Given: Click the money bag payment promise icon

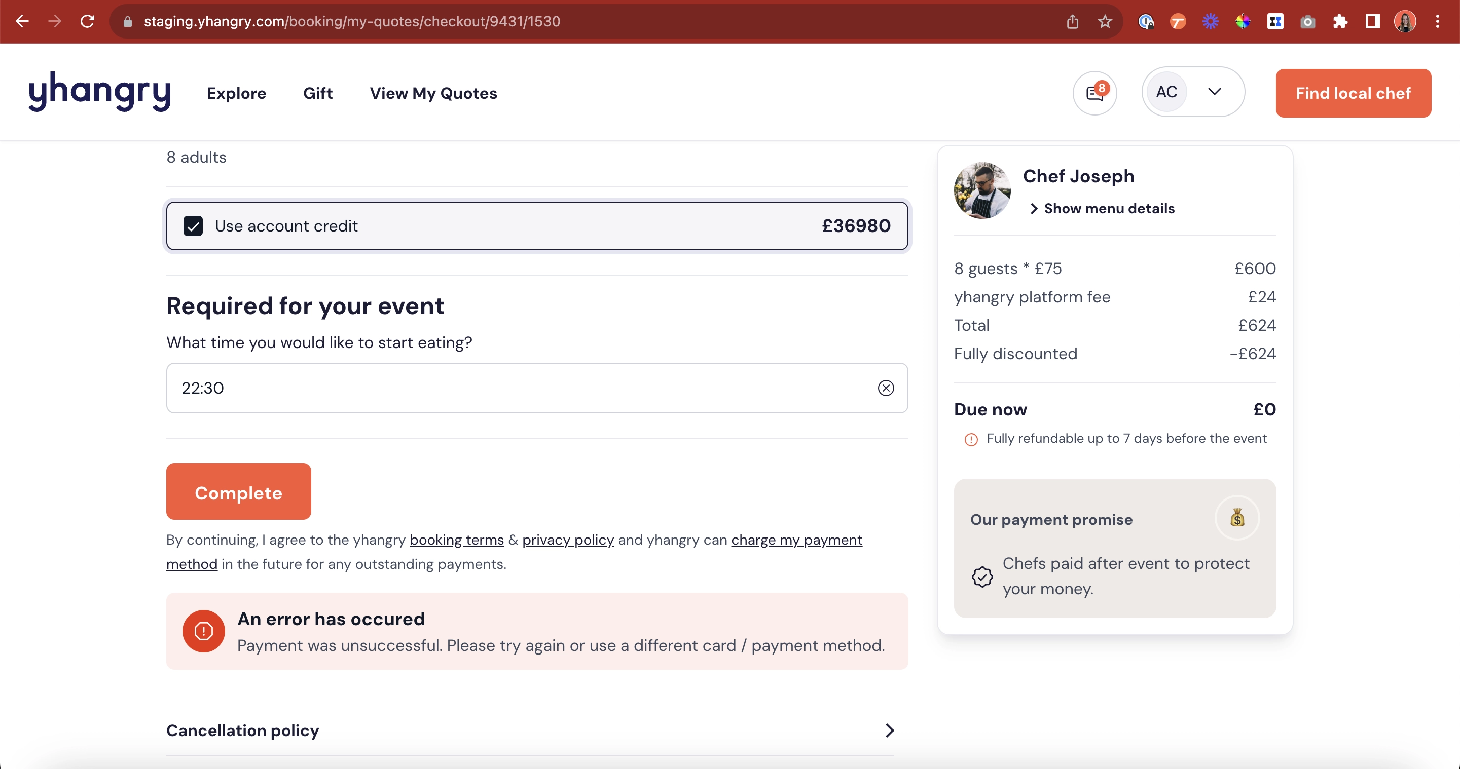Looking at the screenshot, I should click(x=1237, y=518).
